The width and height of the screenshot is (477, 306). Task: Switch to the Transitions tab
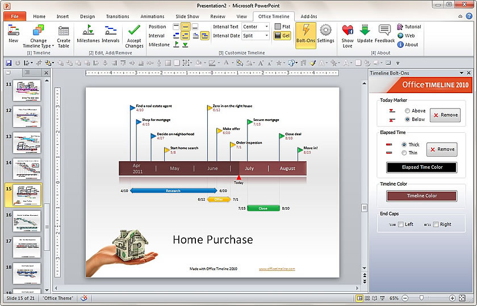click(118, 16)
